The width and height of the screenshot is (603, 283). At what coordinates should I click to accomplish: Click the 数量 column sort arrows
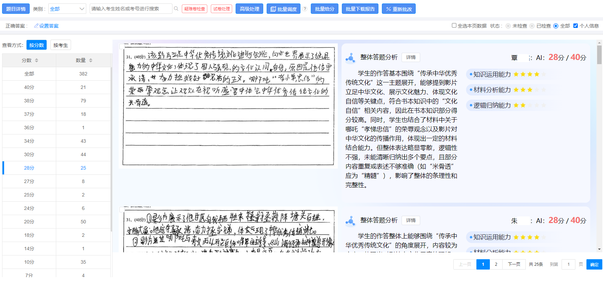click(91, 60)
